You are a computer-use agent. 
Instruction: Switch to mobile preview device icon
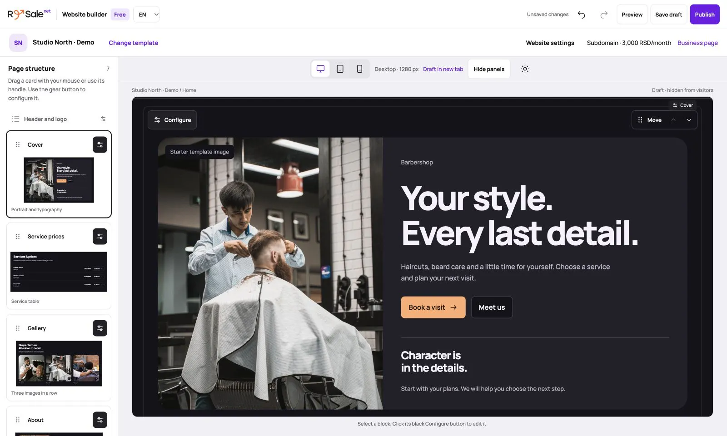[x=359, y=69]
